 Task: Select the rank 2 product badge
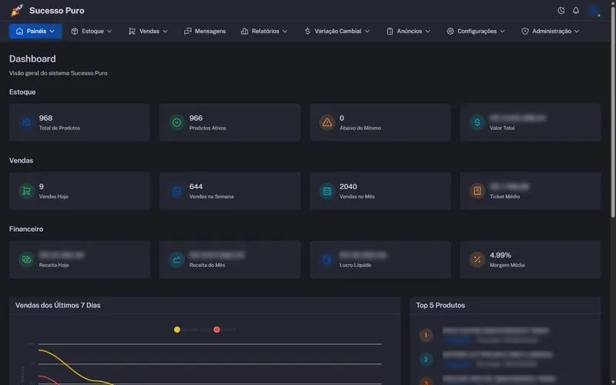pos(426,360)
